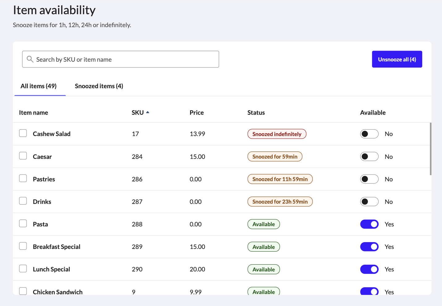This screenshot has height=306, width=442.
Task: Enable the Caesar availability switch
Action: [369, 157]
